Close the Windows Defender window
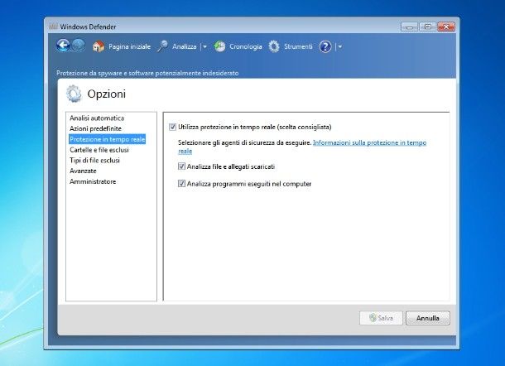The image size is (505, 366). (x=446, y=26)
